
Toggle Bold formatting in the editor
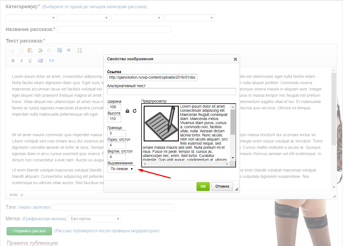click(x=13, y=61)
